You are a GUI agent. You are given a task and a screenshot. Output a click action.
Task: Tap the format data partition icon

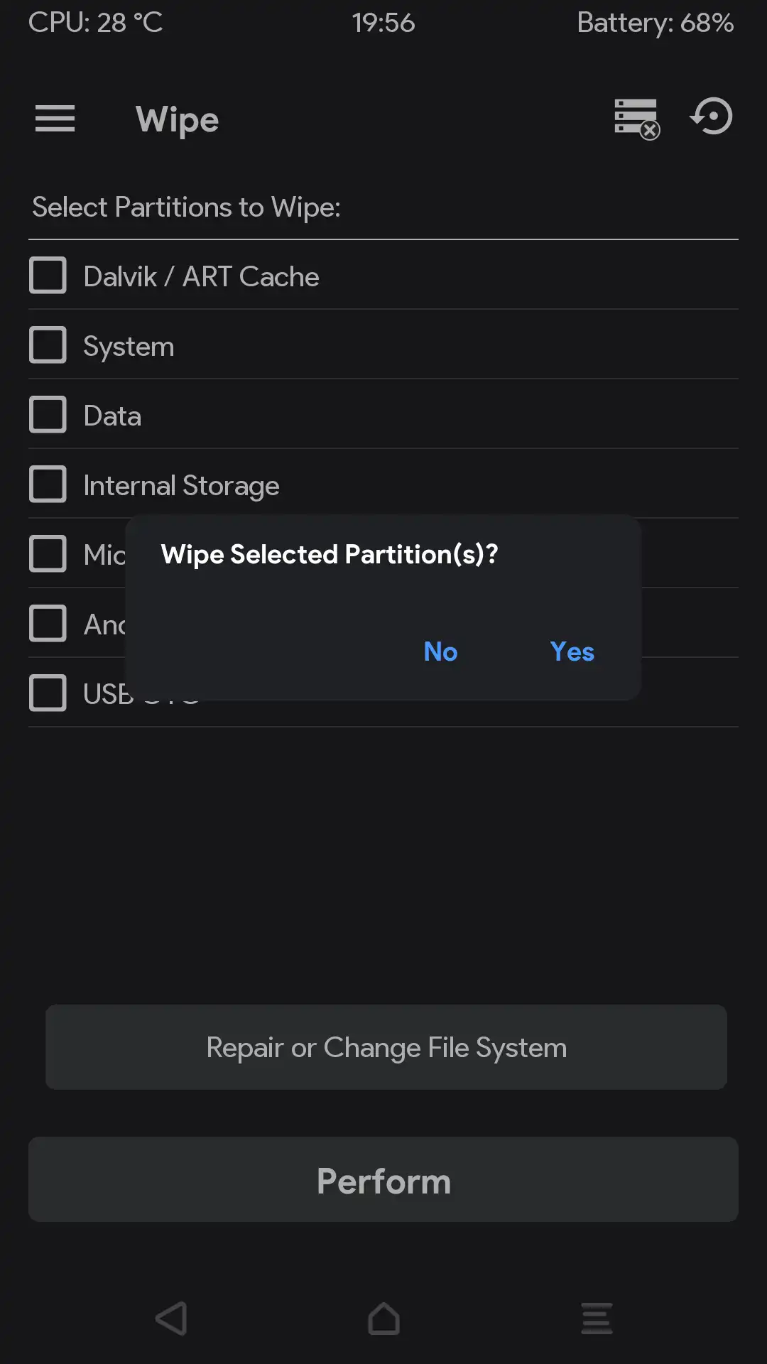pos(636,119)
